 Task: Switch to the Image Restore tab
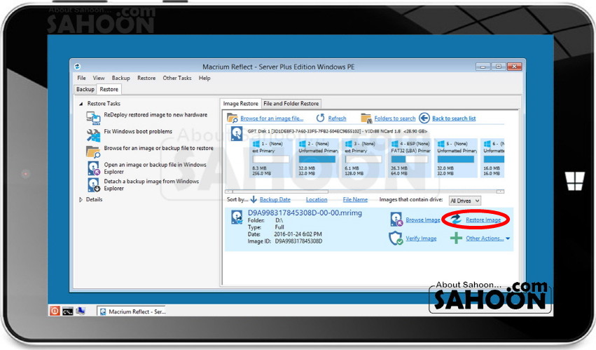tap(241, 104)
